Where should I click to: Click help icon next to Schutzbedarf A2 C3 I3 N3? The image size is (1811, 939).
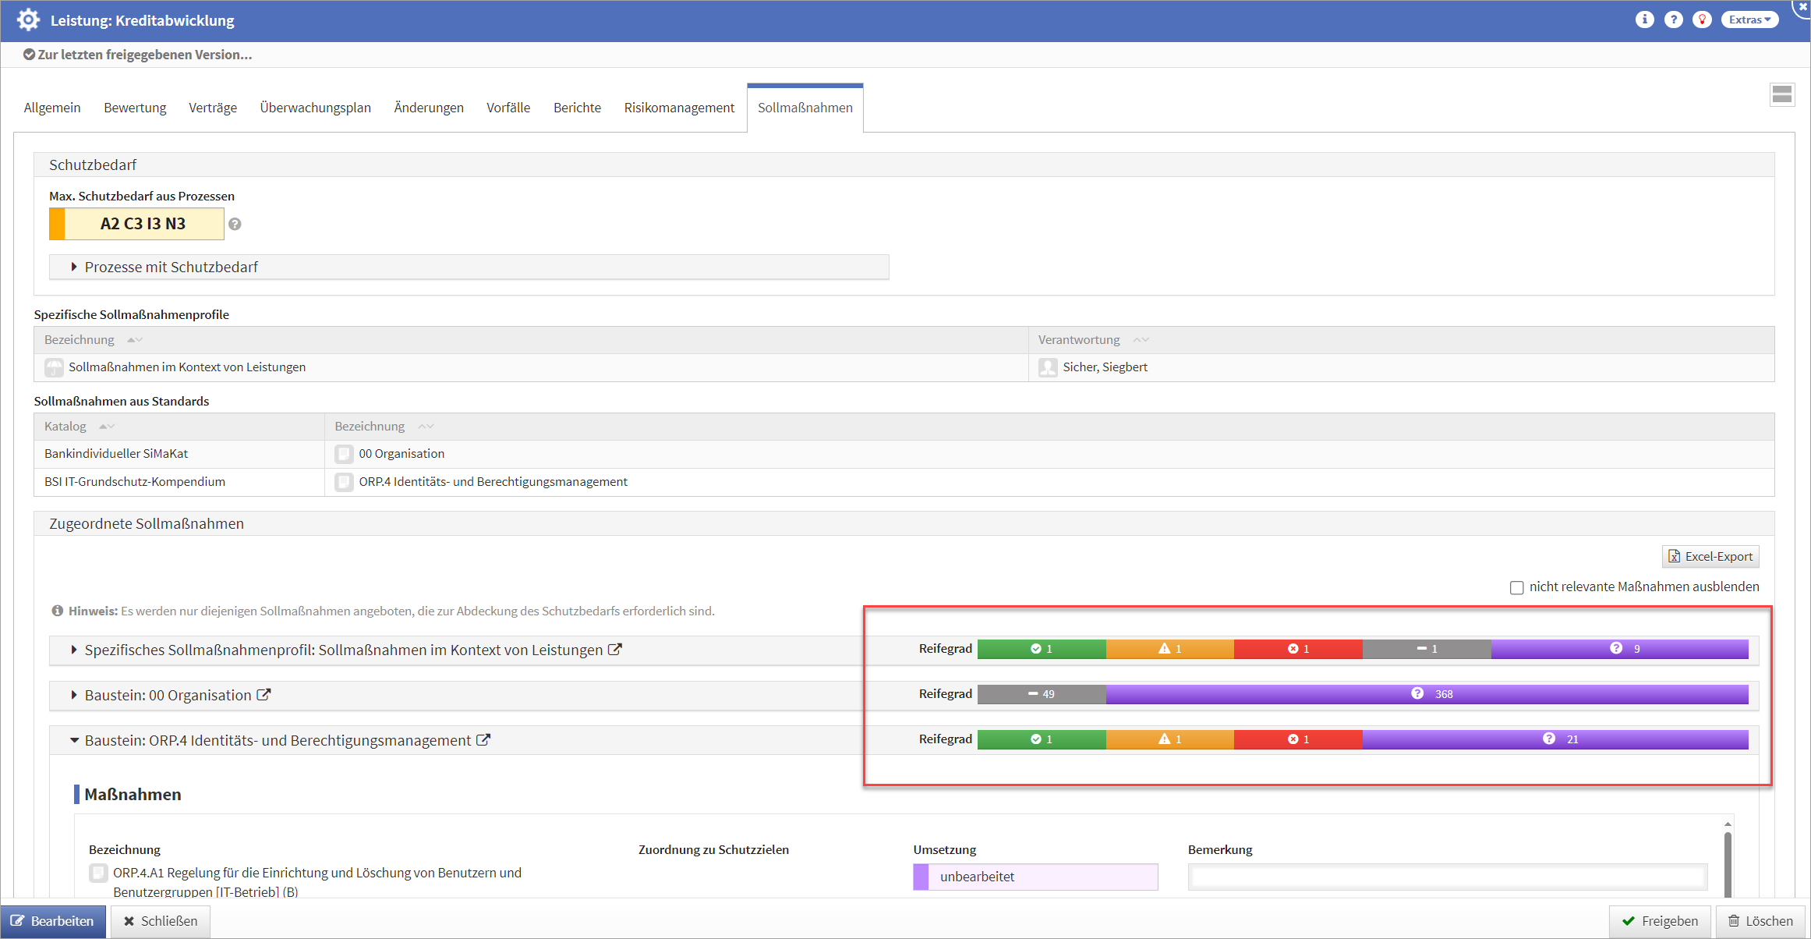[x=235, y=224]
